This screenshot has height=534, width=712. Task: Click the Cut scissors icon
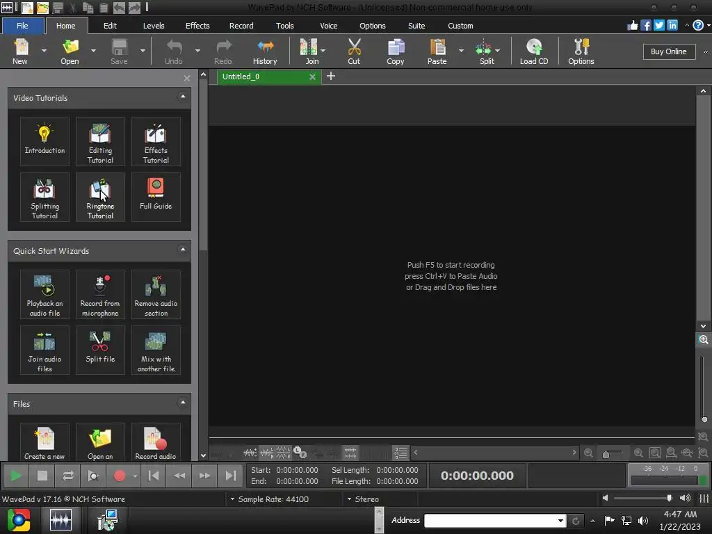(x=354, y=51)
